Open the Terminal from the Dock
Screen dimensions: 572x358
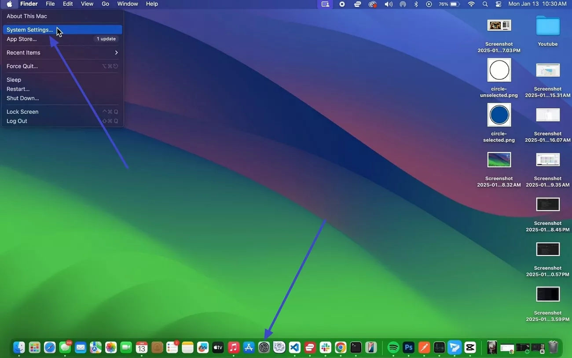pyautogui.click(x=356, y=347)
